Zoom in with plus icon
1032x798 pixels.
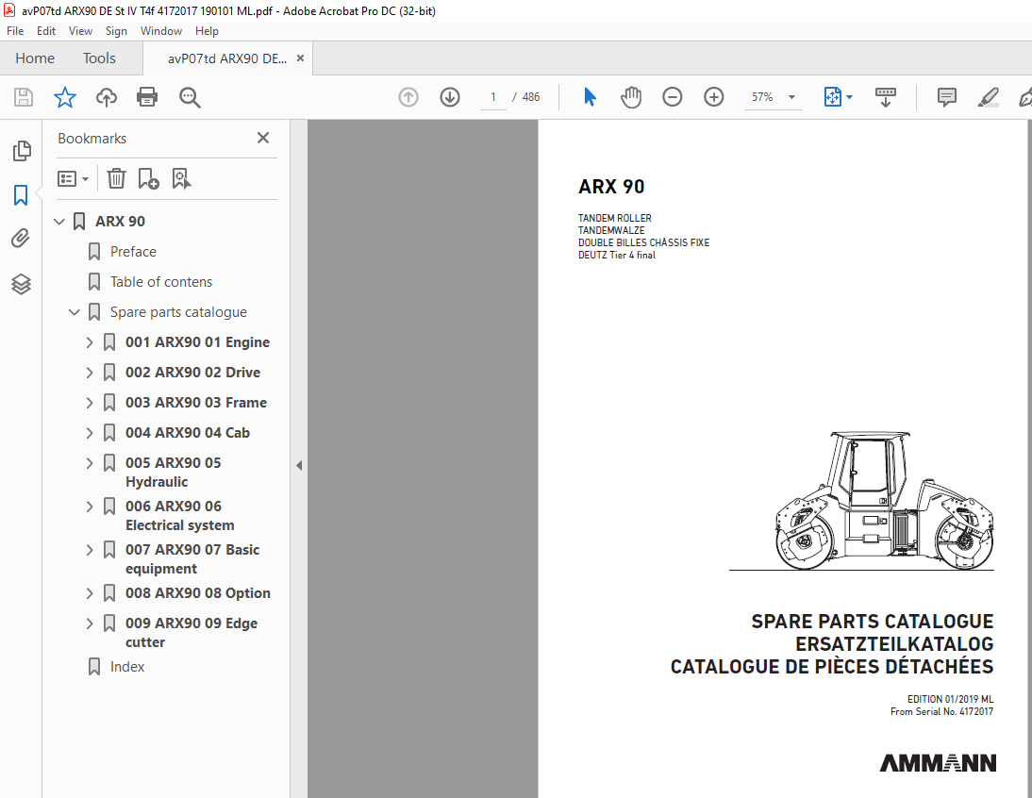click(x=713, y=97)
